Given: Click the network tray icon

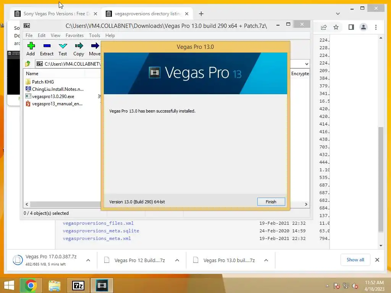Looking at the screenshot, I should (346, 286).
